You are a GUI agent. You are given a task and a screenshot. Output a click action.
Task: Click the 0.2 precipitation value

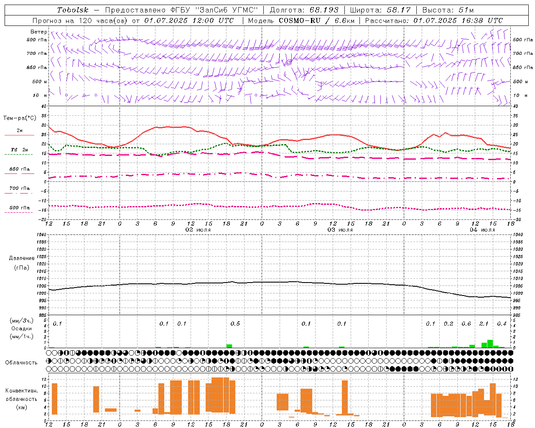(x=448, y=324)
